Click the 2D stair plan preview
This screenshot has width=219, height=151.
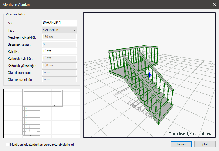coord(42,113)
